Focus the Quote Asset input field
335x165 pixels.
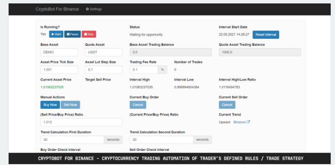[104, 52]
